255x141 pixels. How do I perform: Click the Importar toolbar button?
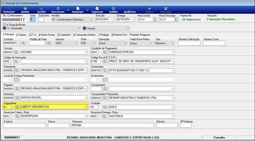(78, 10)
